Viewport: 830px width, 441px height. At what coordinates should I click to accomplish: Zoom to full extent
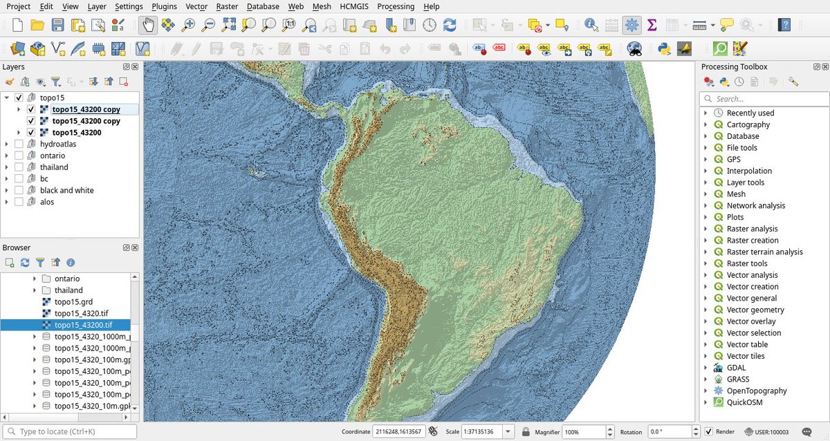pos(228,25)
